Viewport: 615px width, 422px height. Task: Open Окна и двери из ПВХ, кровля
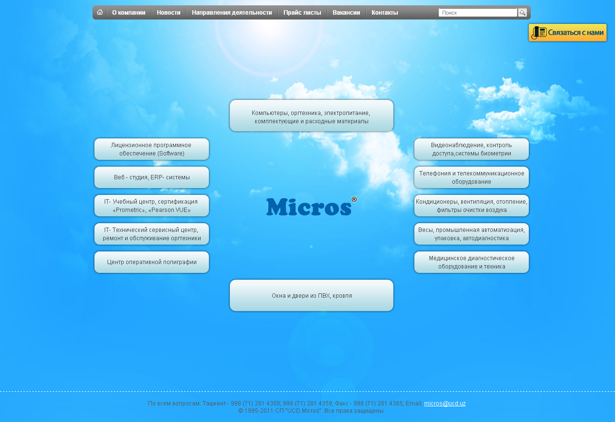click(x=312, y=295)
